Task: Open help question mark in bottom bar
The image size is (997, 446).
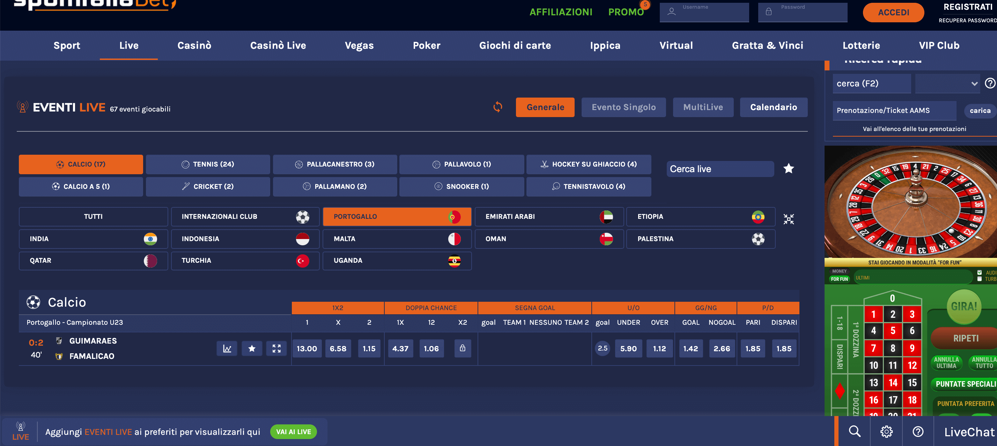Action: tap(918, 431)
